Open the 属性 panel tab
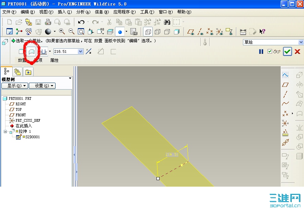 point(54,60)
